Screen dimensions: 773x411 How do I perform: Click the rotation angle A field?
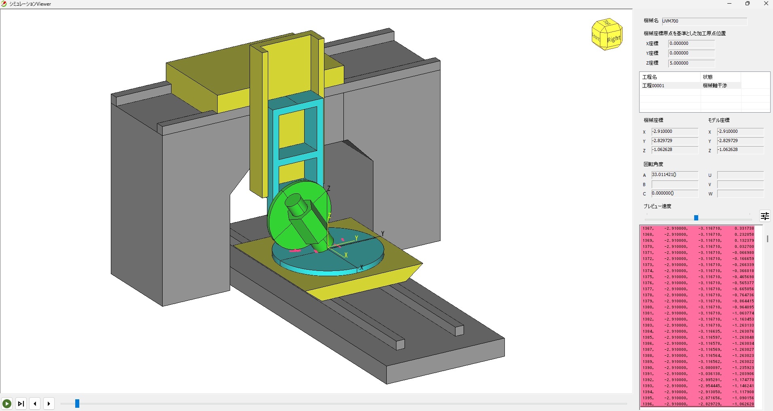pos(675,175)
